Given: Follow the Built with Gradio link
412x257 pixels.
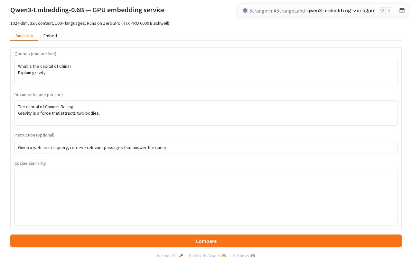Looking at the screenshot, I should [208, 255].
